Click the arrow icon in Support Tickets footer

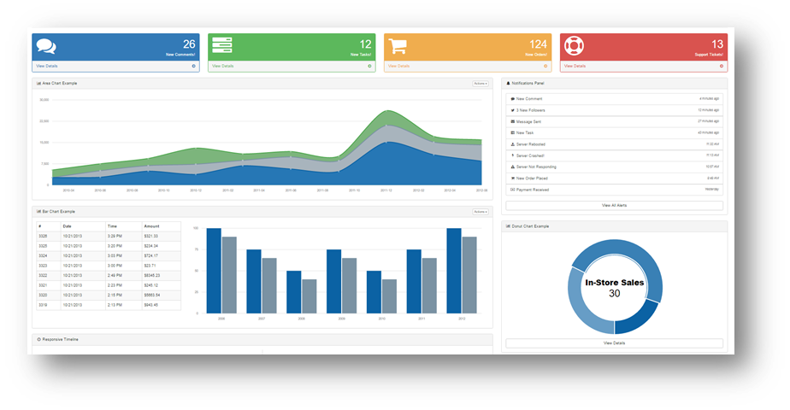pos(722,66)
